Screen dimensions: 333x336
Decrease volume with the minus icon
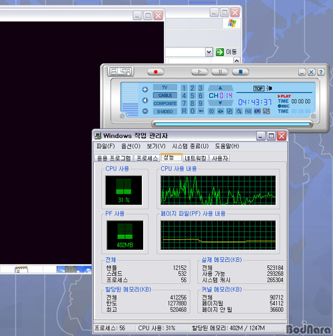145,111
